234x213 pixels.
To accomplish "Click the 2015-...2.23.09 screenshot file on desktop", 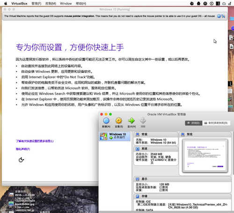I will pos(25,195).
